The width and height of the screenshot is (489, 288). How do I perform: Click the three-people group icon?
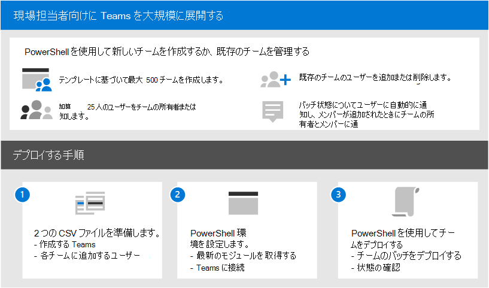tap(37, 110)
